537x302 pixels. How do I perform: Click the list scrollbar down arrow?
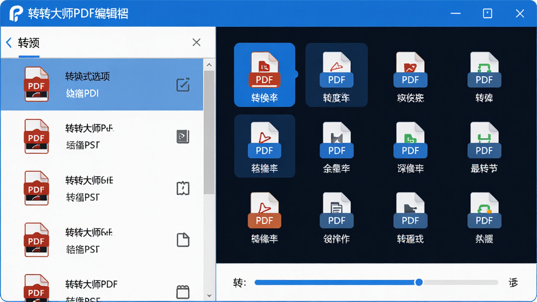pos(209,296)
